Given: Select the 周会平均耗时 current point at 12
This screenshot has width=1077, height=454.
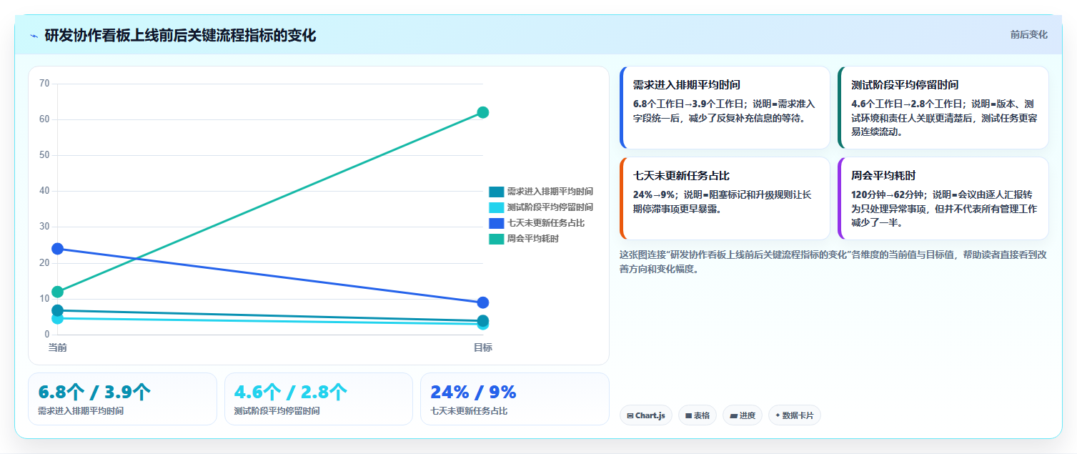Looking at the screenshot, I should click(x=57, y=292).
